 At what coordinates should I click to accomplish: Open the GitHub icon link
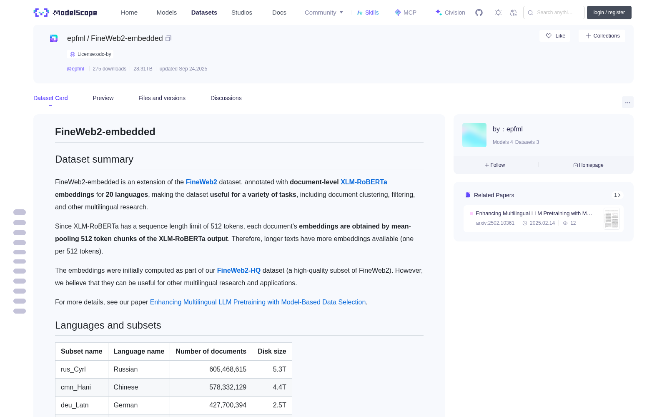pyautogui.click(x=479, y=13)
